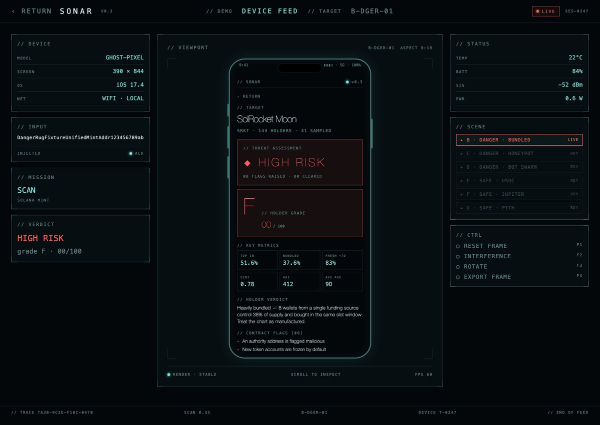
Task: Click the authority address flagged malicious flag
Action: pyautogui.click(x=283, y=341)
